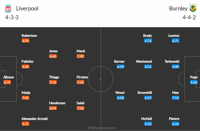The width and height of the screenshot is (200, 131).
Task: Click the Liverpool club crest
Action: [x=8, y=9]
